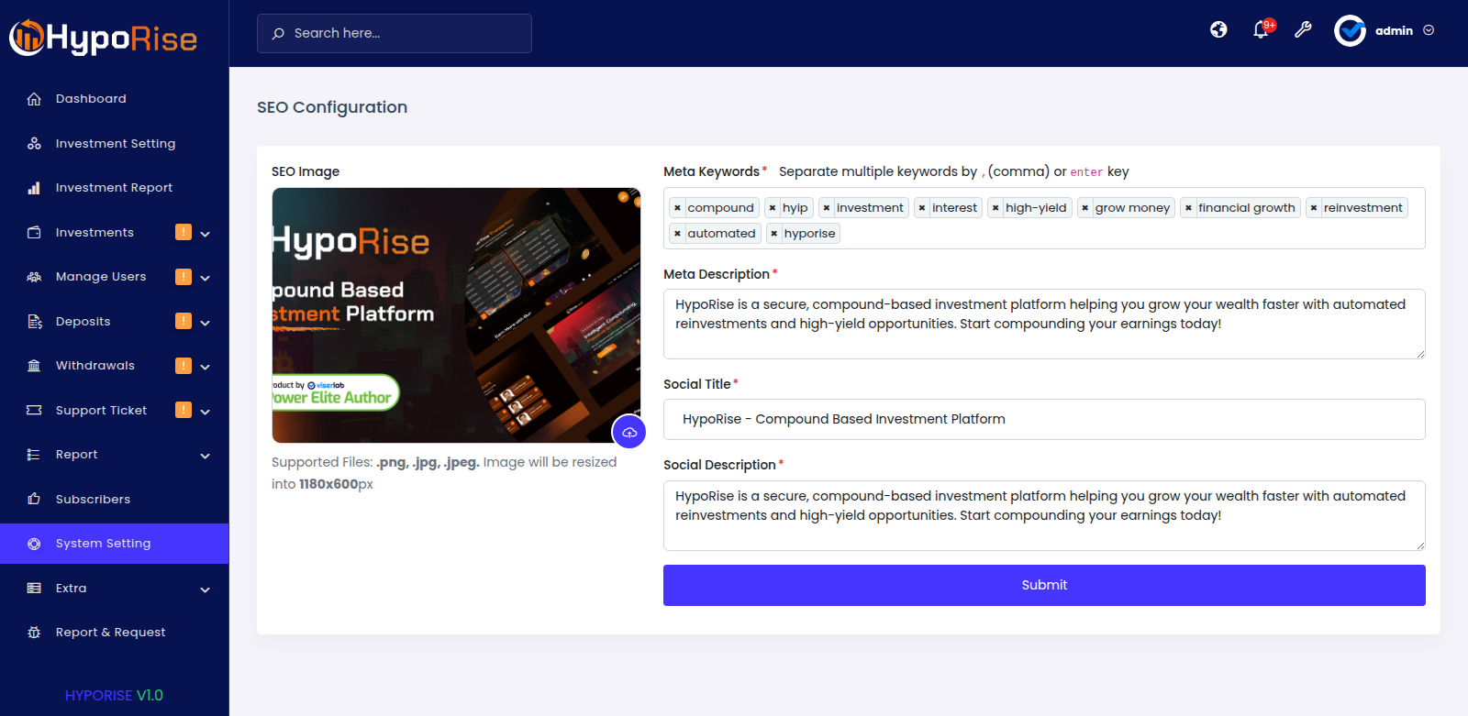Remove the 'reinvestment' keyword tag
Image resolution: width=1468 pixels, height=716 pixels.
1314,208
